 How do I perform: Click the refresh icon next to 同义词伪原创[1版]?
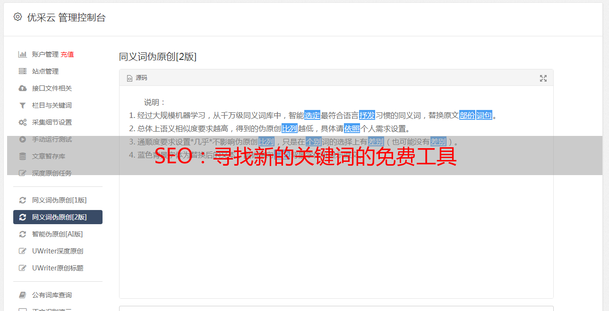pos(22,200)
